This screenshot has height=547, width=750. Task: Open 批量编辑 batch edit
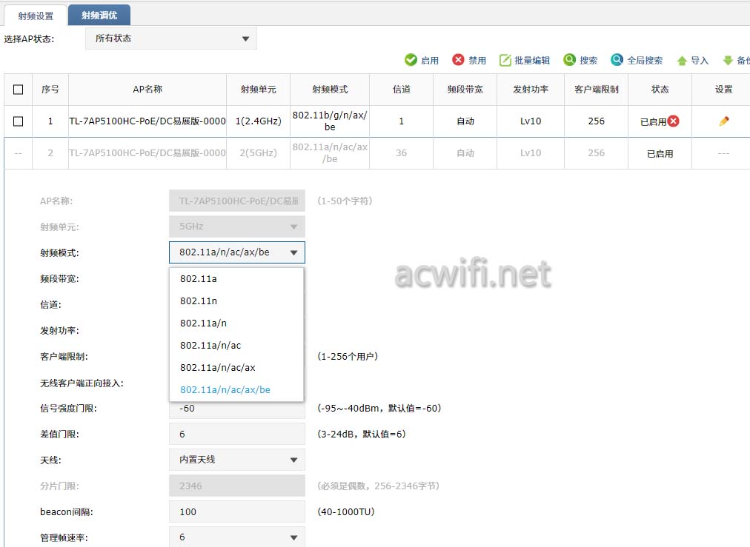(x=524, y=60)
